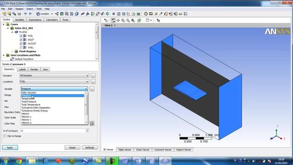293x165 pixels.
Task: Open the Domains dropdown
Action: tap(54, 76)
